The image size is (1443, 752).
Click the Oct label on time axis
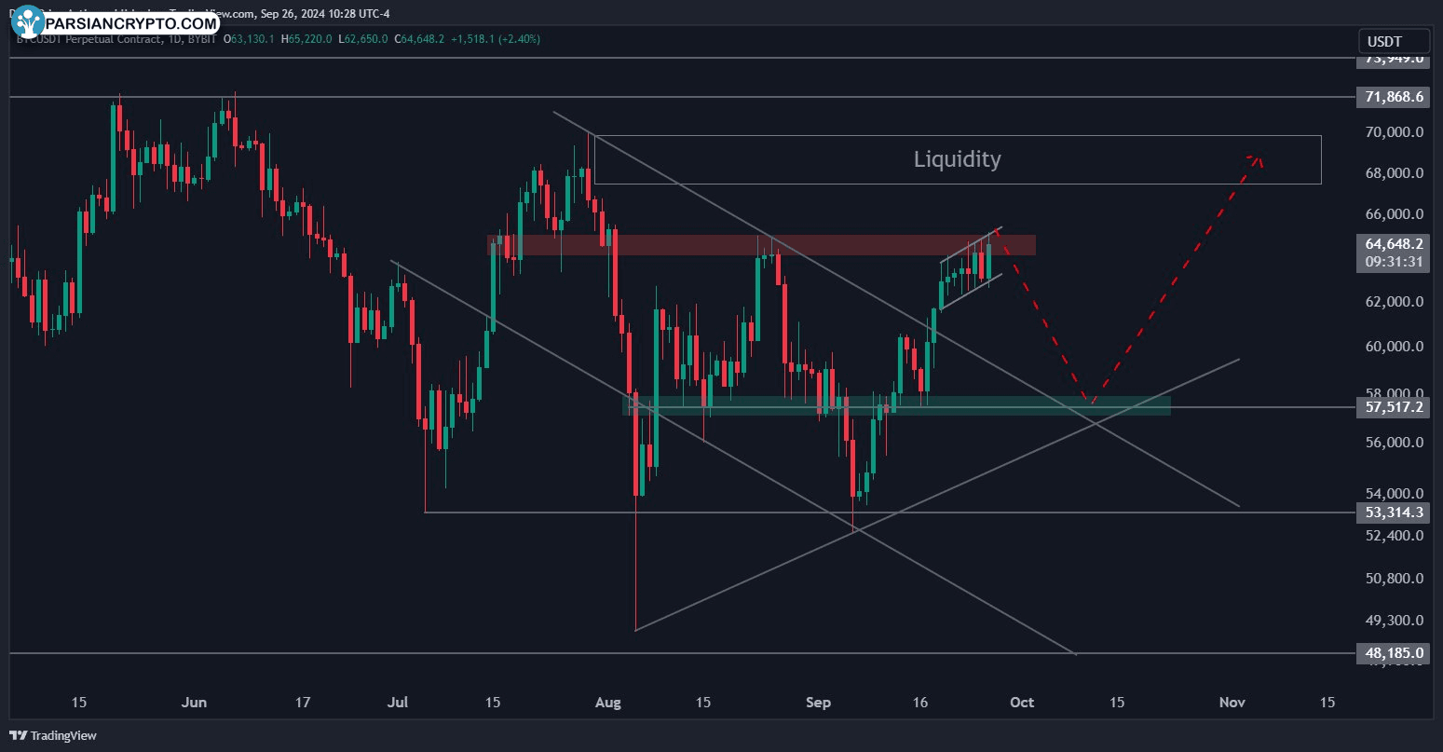(x=1022, y=703)
